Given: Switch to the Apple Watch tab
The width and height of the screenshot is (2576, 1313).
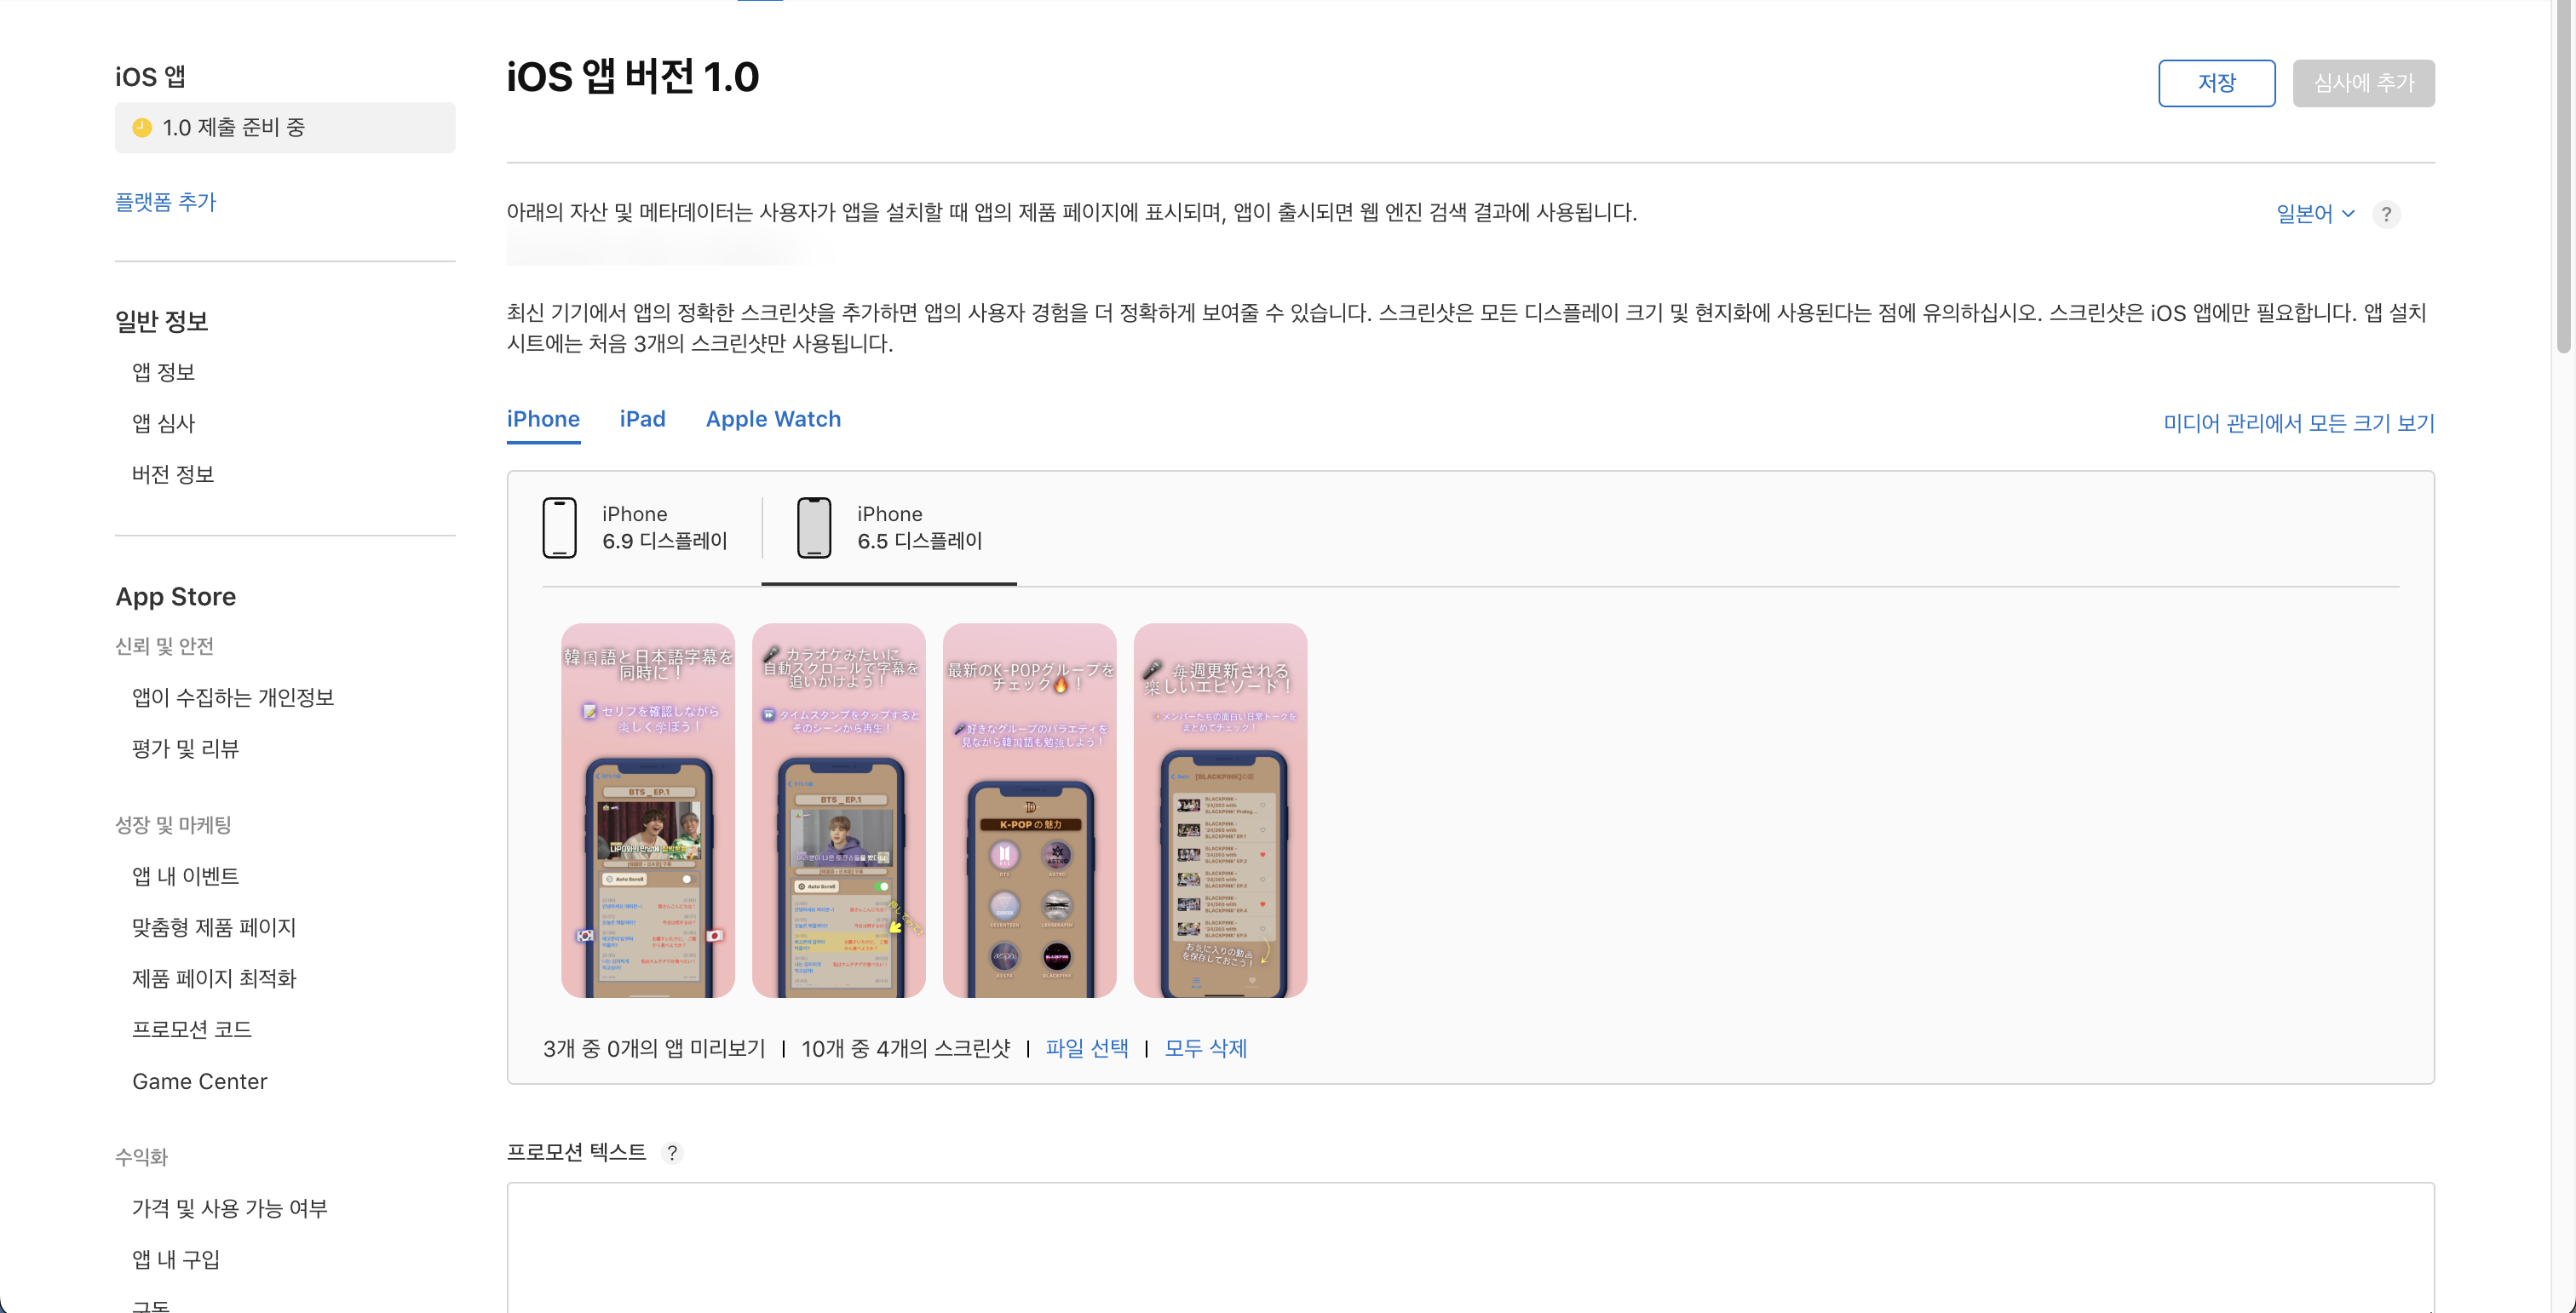Looking at the screenshot, I should 773,419.
